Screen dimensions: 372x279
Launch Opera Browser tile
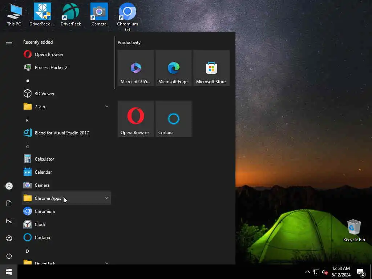click(136, 119)
